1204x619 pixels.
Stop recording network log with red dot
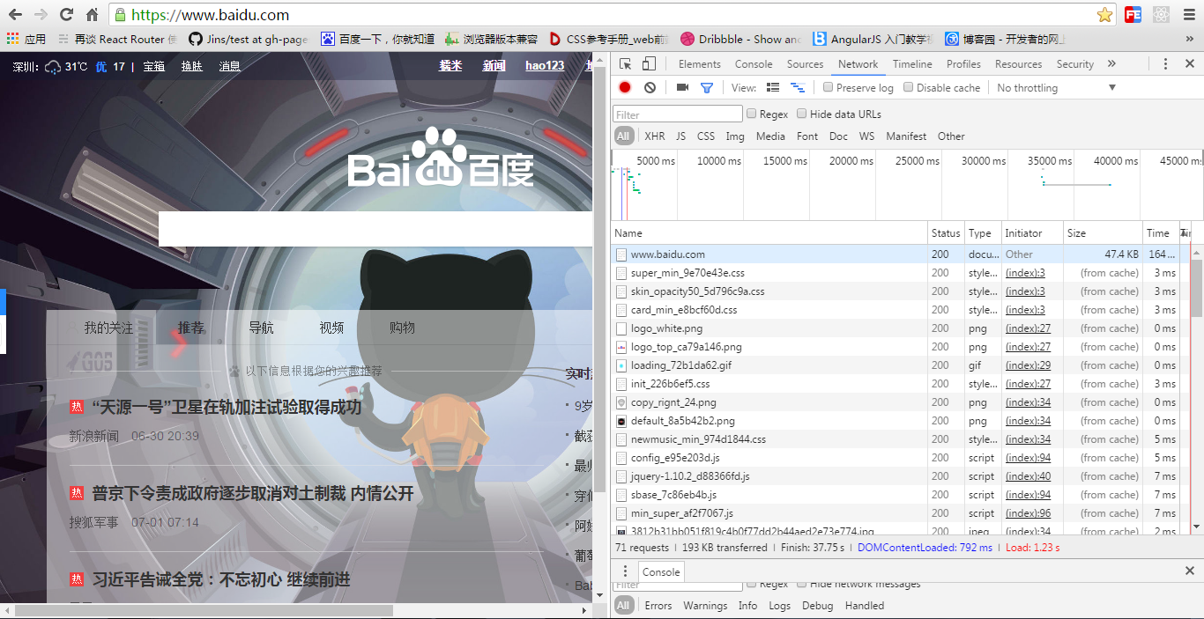625,88
